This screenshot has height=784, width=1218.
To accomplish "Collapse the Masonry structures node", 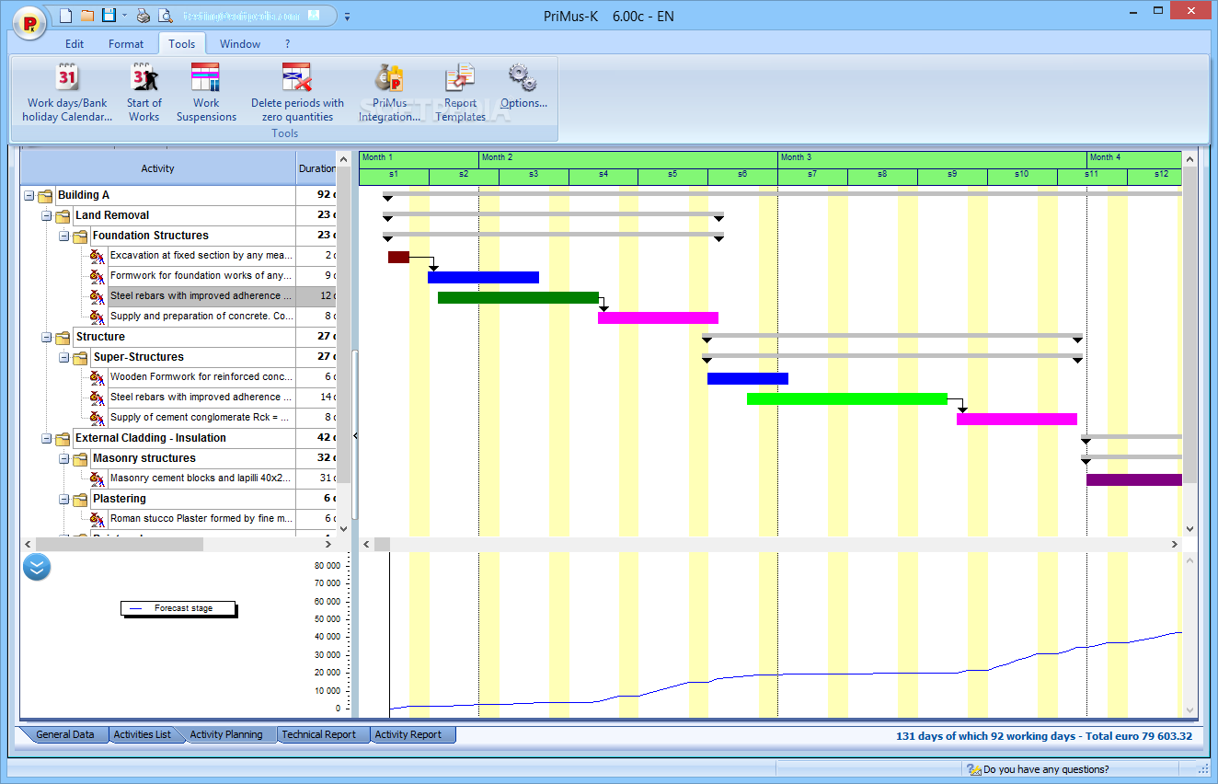I will (x=64, y=458).
